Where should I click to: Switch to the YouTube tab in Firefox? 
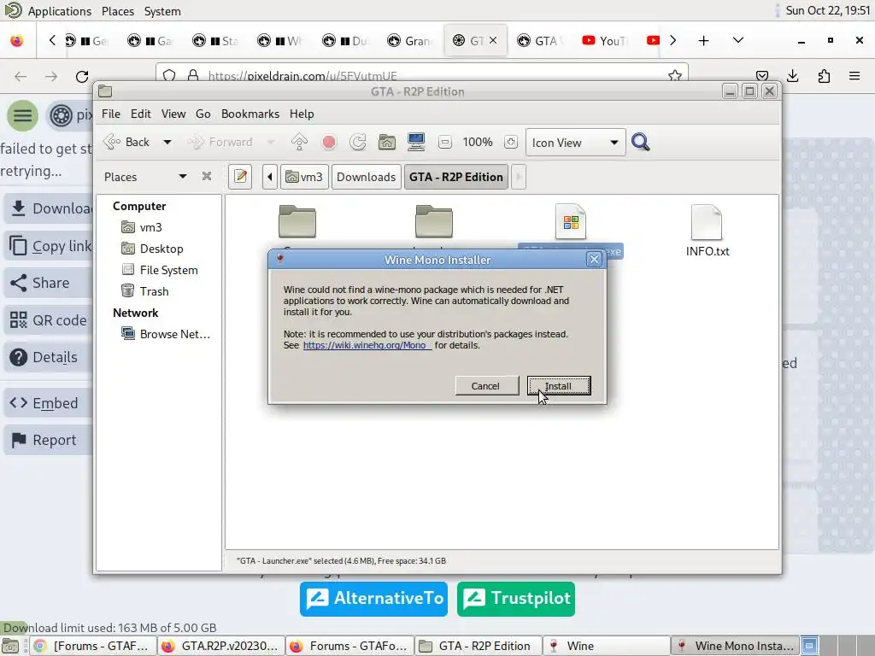click(x=606, y=40)
